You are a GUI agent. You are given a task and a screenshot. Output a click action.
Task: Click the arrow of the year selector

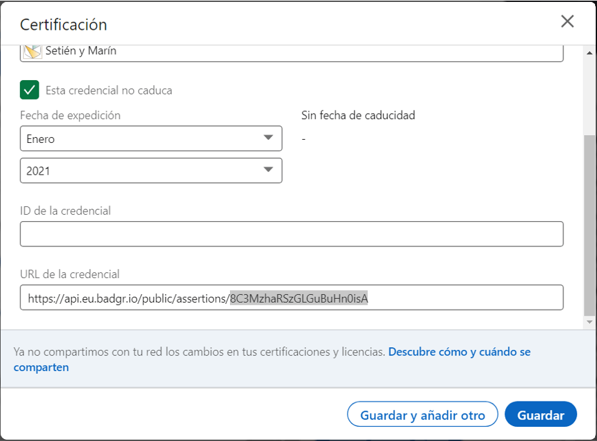coord(268,169)
